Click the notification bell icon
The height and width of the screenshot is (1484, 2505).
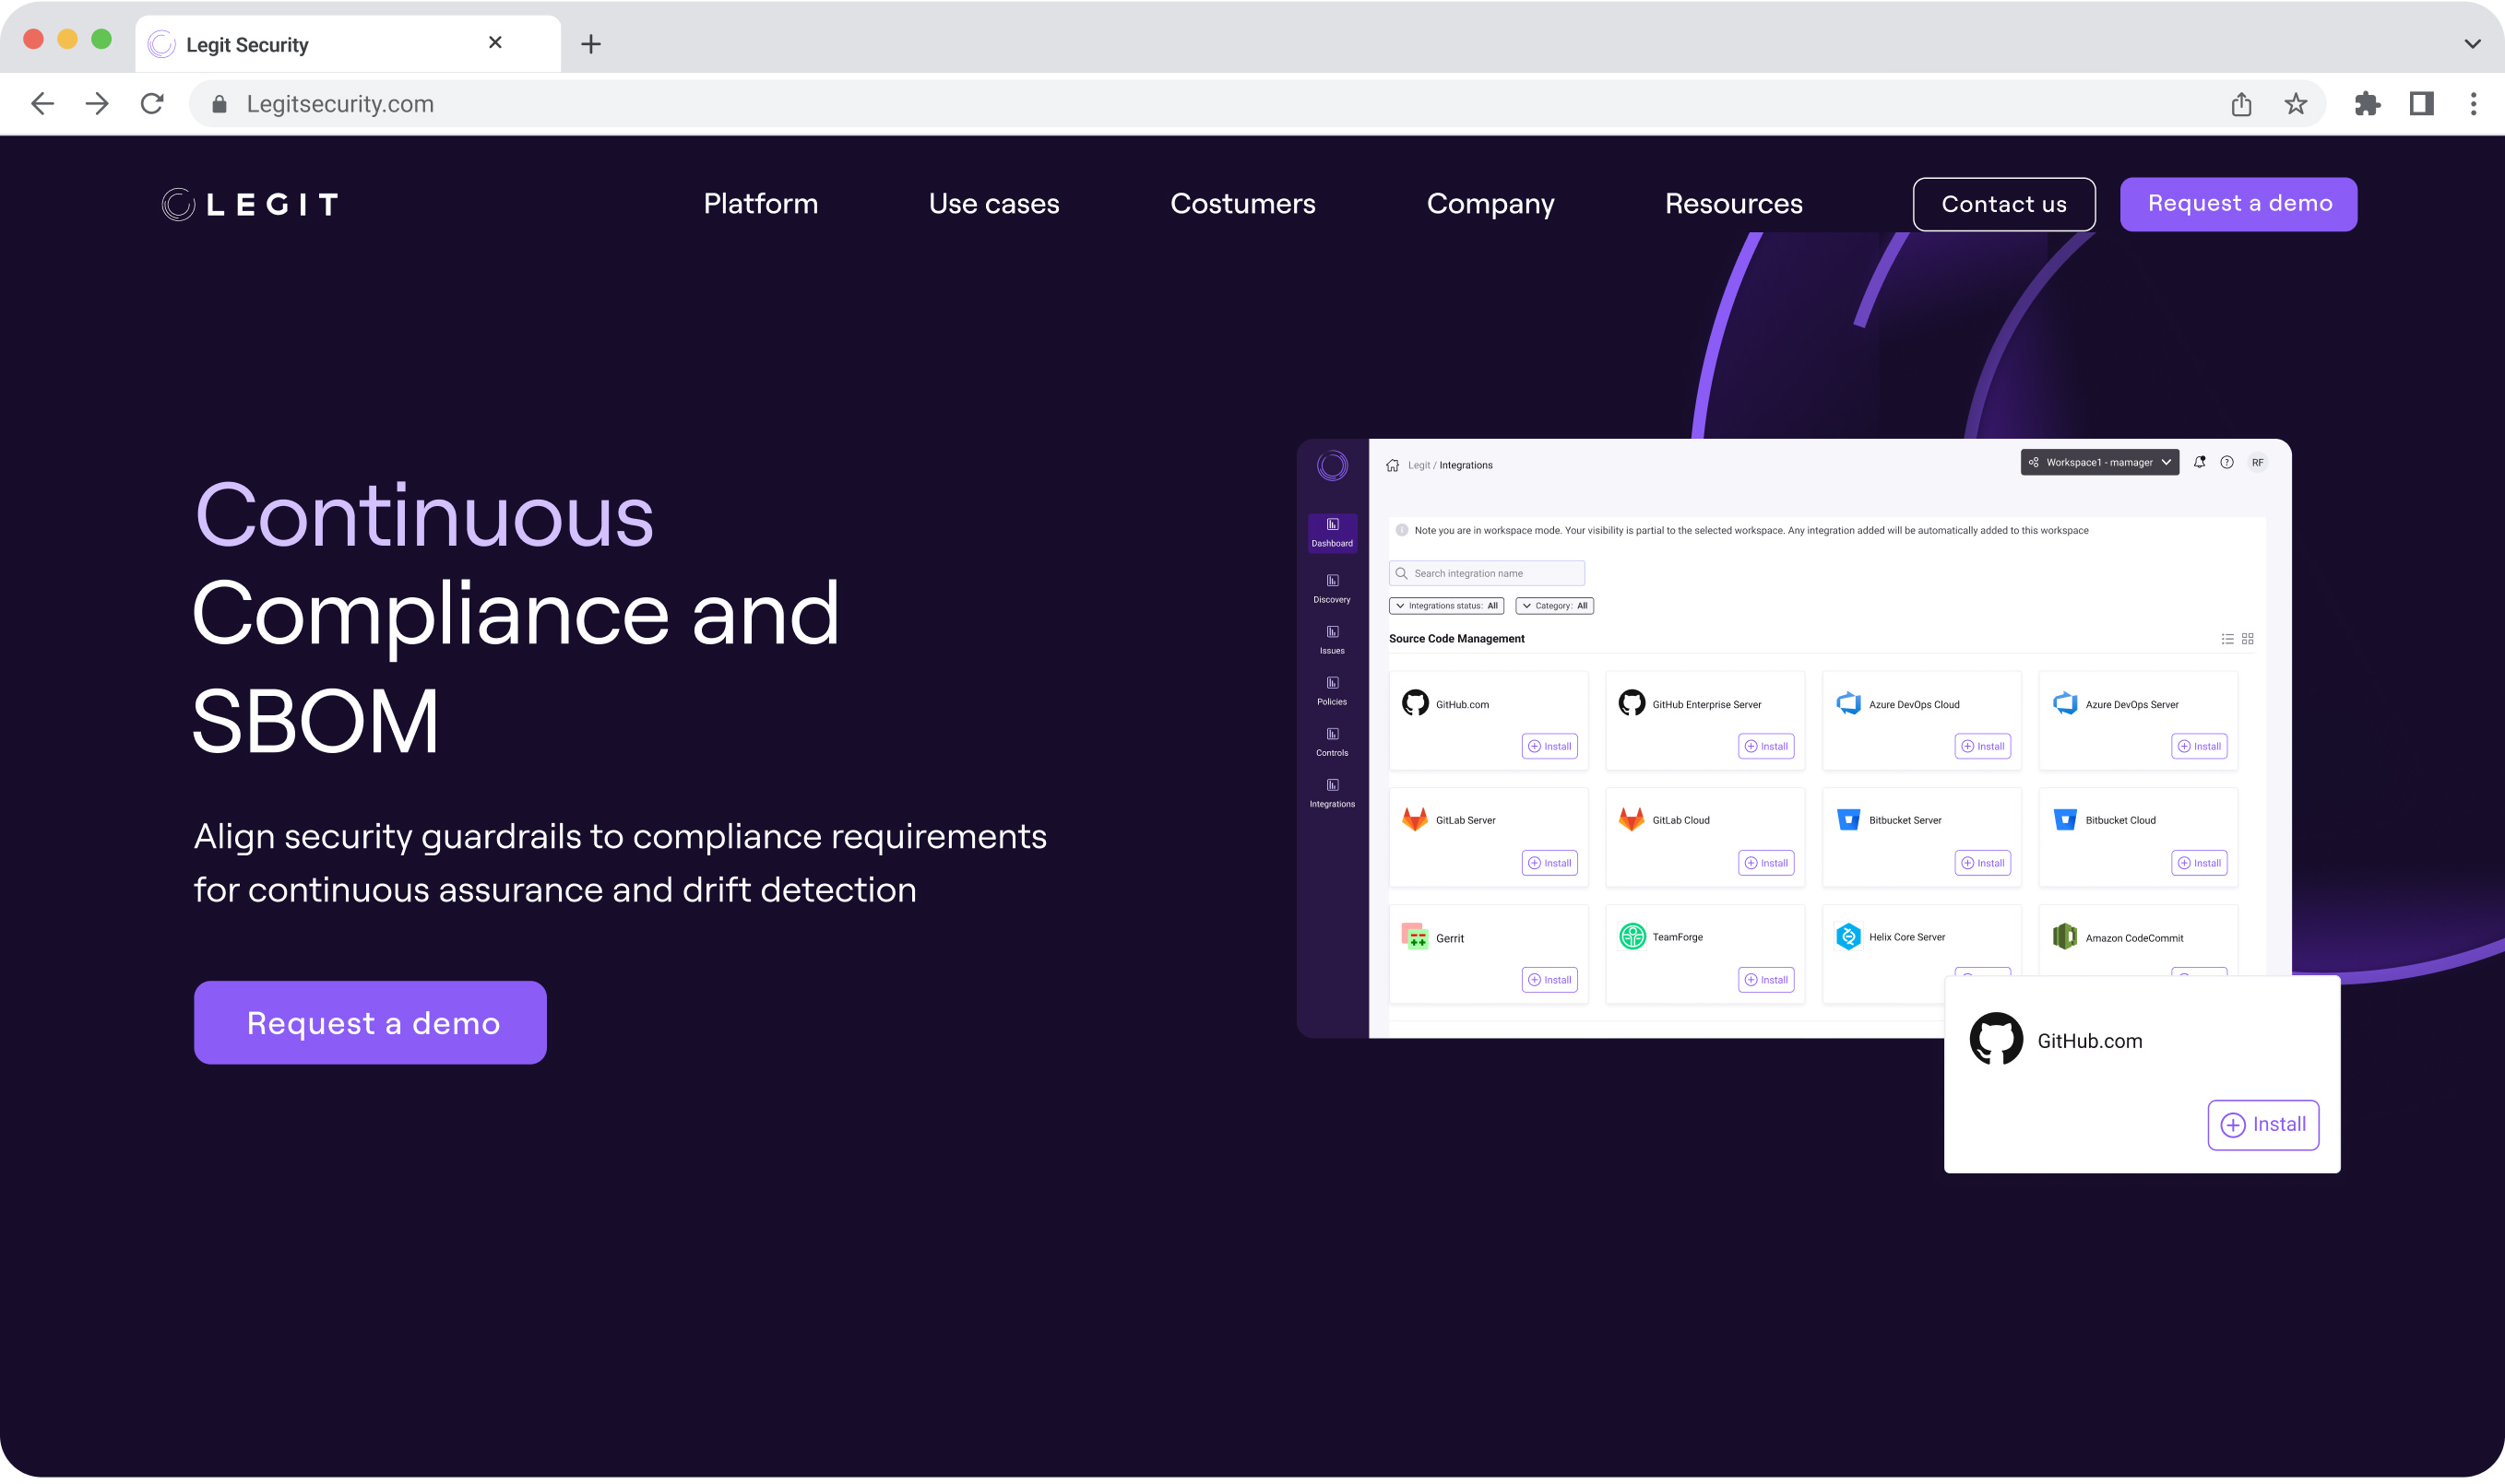point(2199,462)
